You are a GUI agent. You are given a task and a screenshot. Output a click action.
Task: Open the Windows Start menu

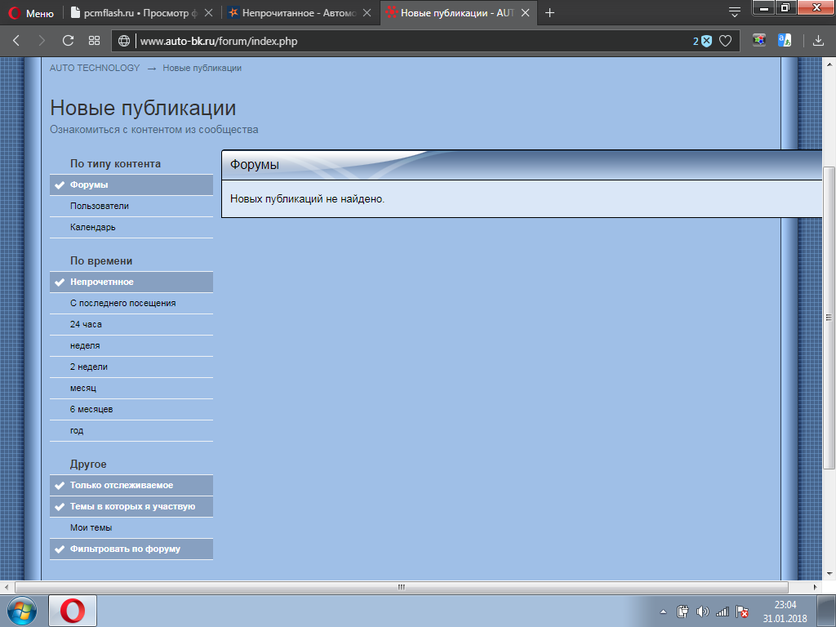pos(22,611)
